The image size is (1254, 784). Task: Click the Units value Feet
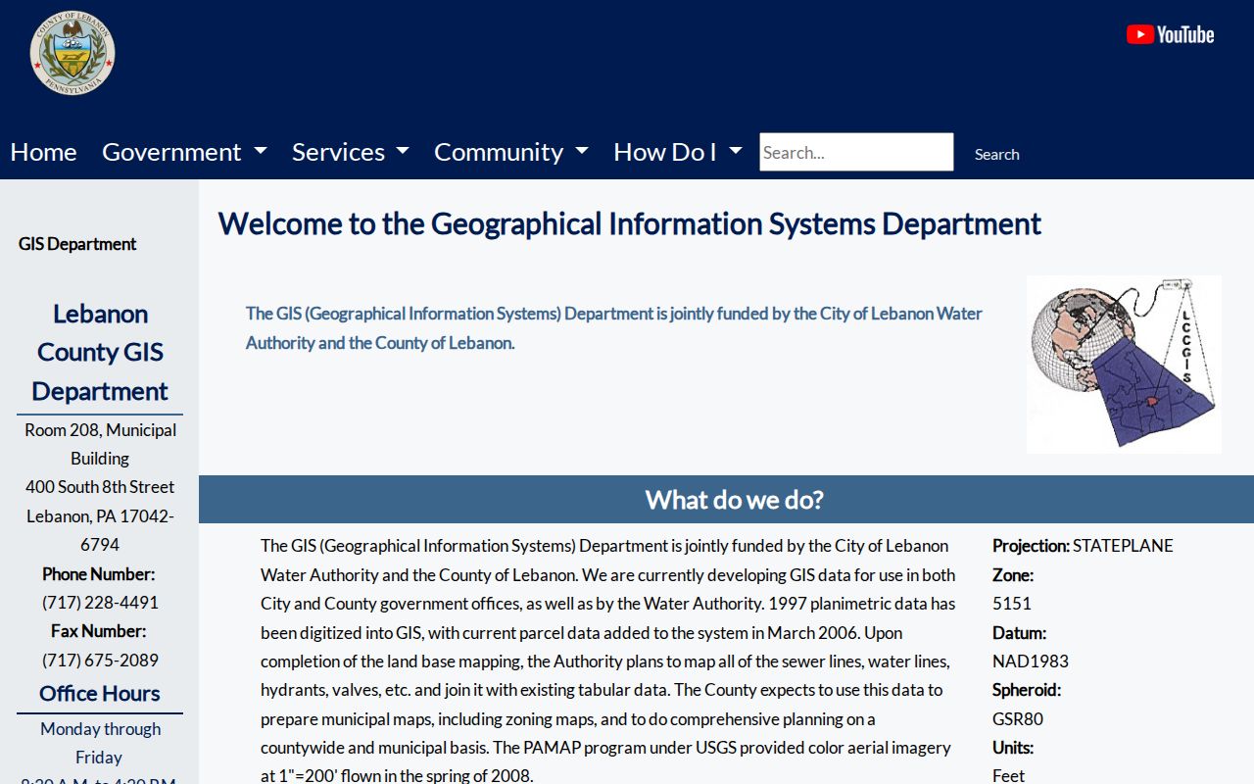[1009, 775]
